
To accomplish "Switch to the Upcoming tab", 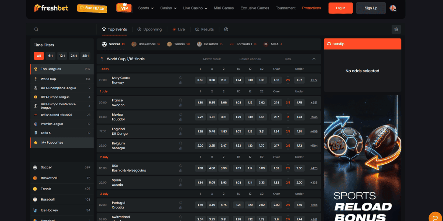I will (x=150, y=29).
